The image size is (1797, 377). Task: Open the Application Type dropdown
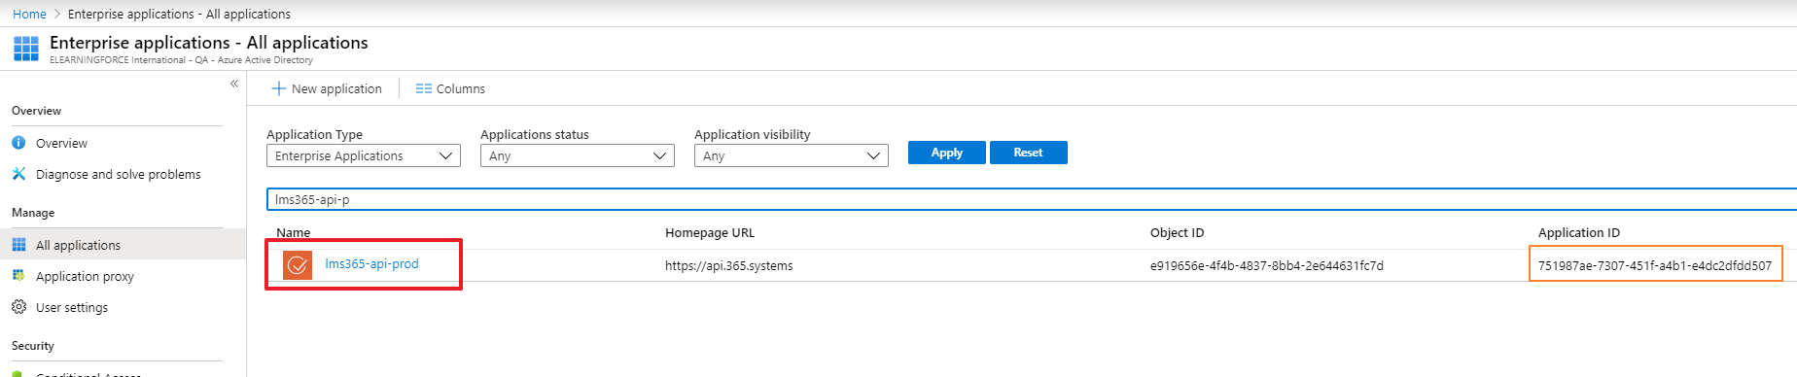click(x=364, y=155)
